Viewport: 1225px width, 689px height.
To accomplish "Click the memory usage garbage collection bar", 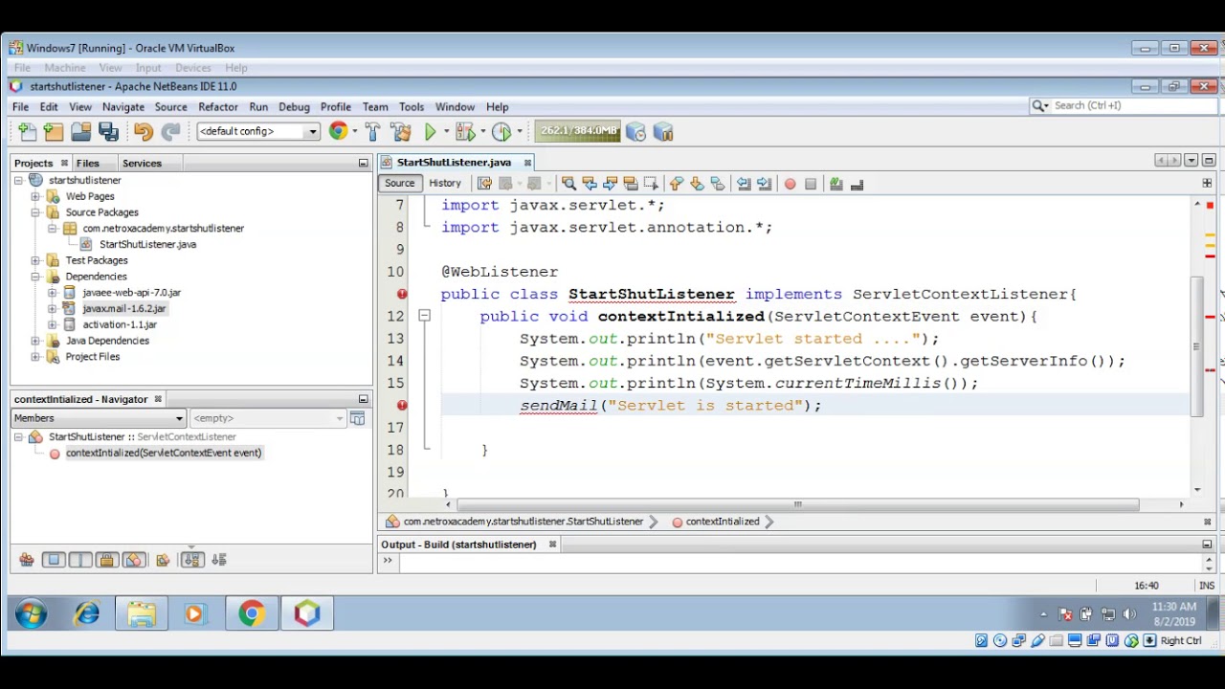I will pyautogui.click(x=578, y=131).
